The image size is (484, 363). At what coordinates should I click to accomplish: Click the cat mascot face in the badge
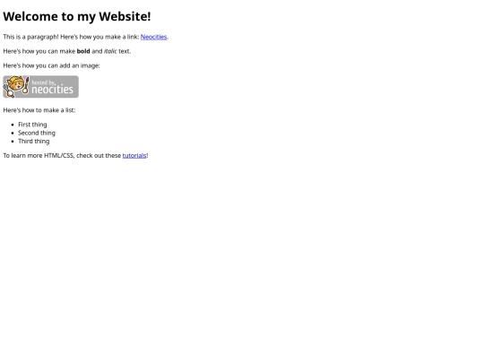[x=15, y=84]
